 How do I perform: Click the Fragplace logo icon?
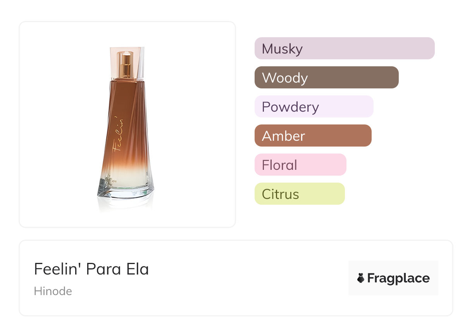click(x=361, y=278)
